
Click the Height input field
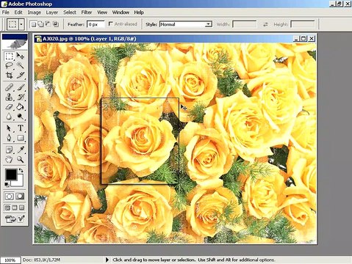(303, 24)
